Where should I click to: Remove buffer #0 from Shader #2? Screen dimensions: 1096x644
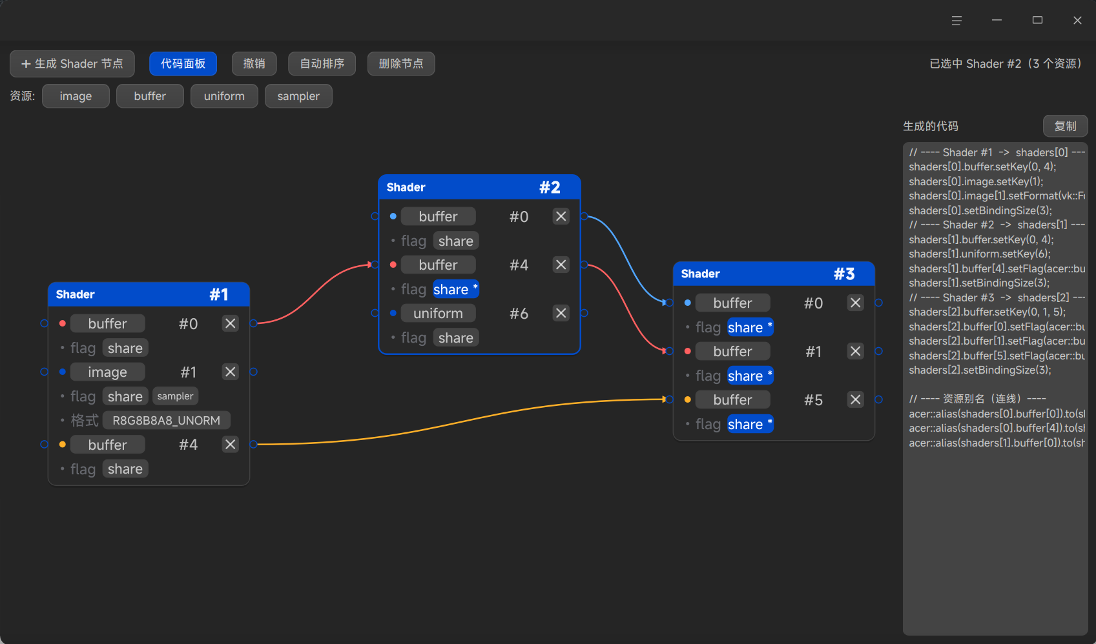click(x=561, y=216)
